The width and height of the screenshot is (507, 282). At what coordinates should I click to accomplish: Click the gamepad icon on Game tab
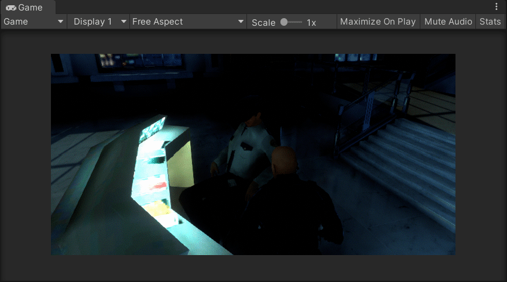click(x=11, y=8)
